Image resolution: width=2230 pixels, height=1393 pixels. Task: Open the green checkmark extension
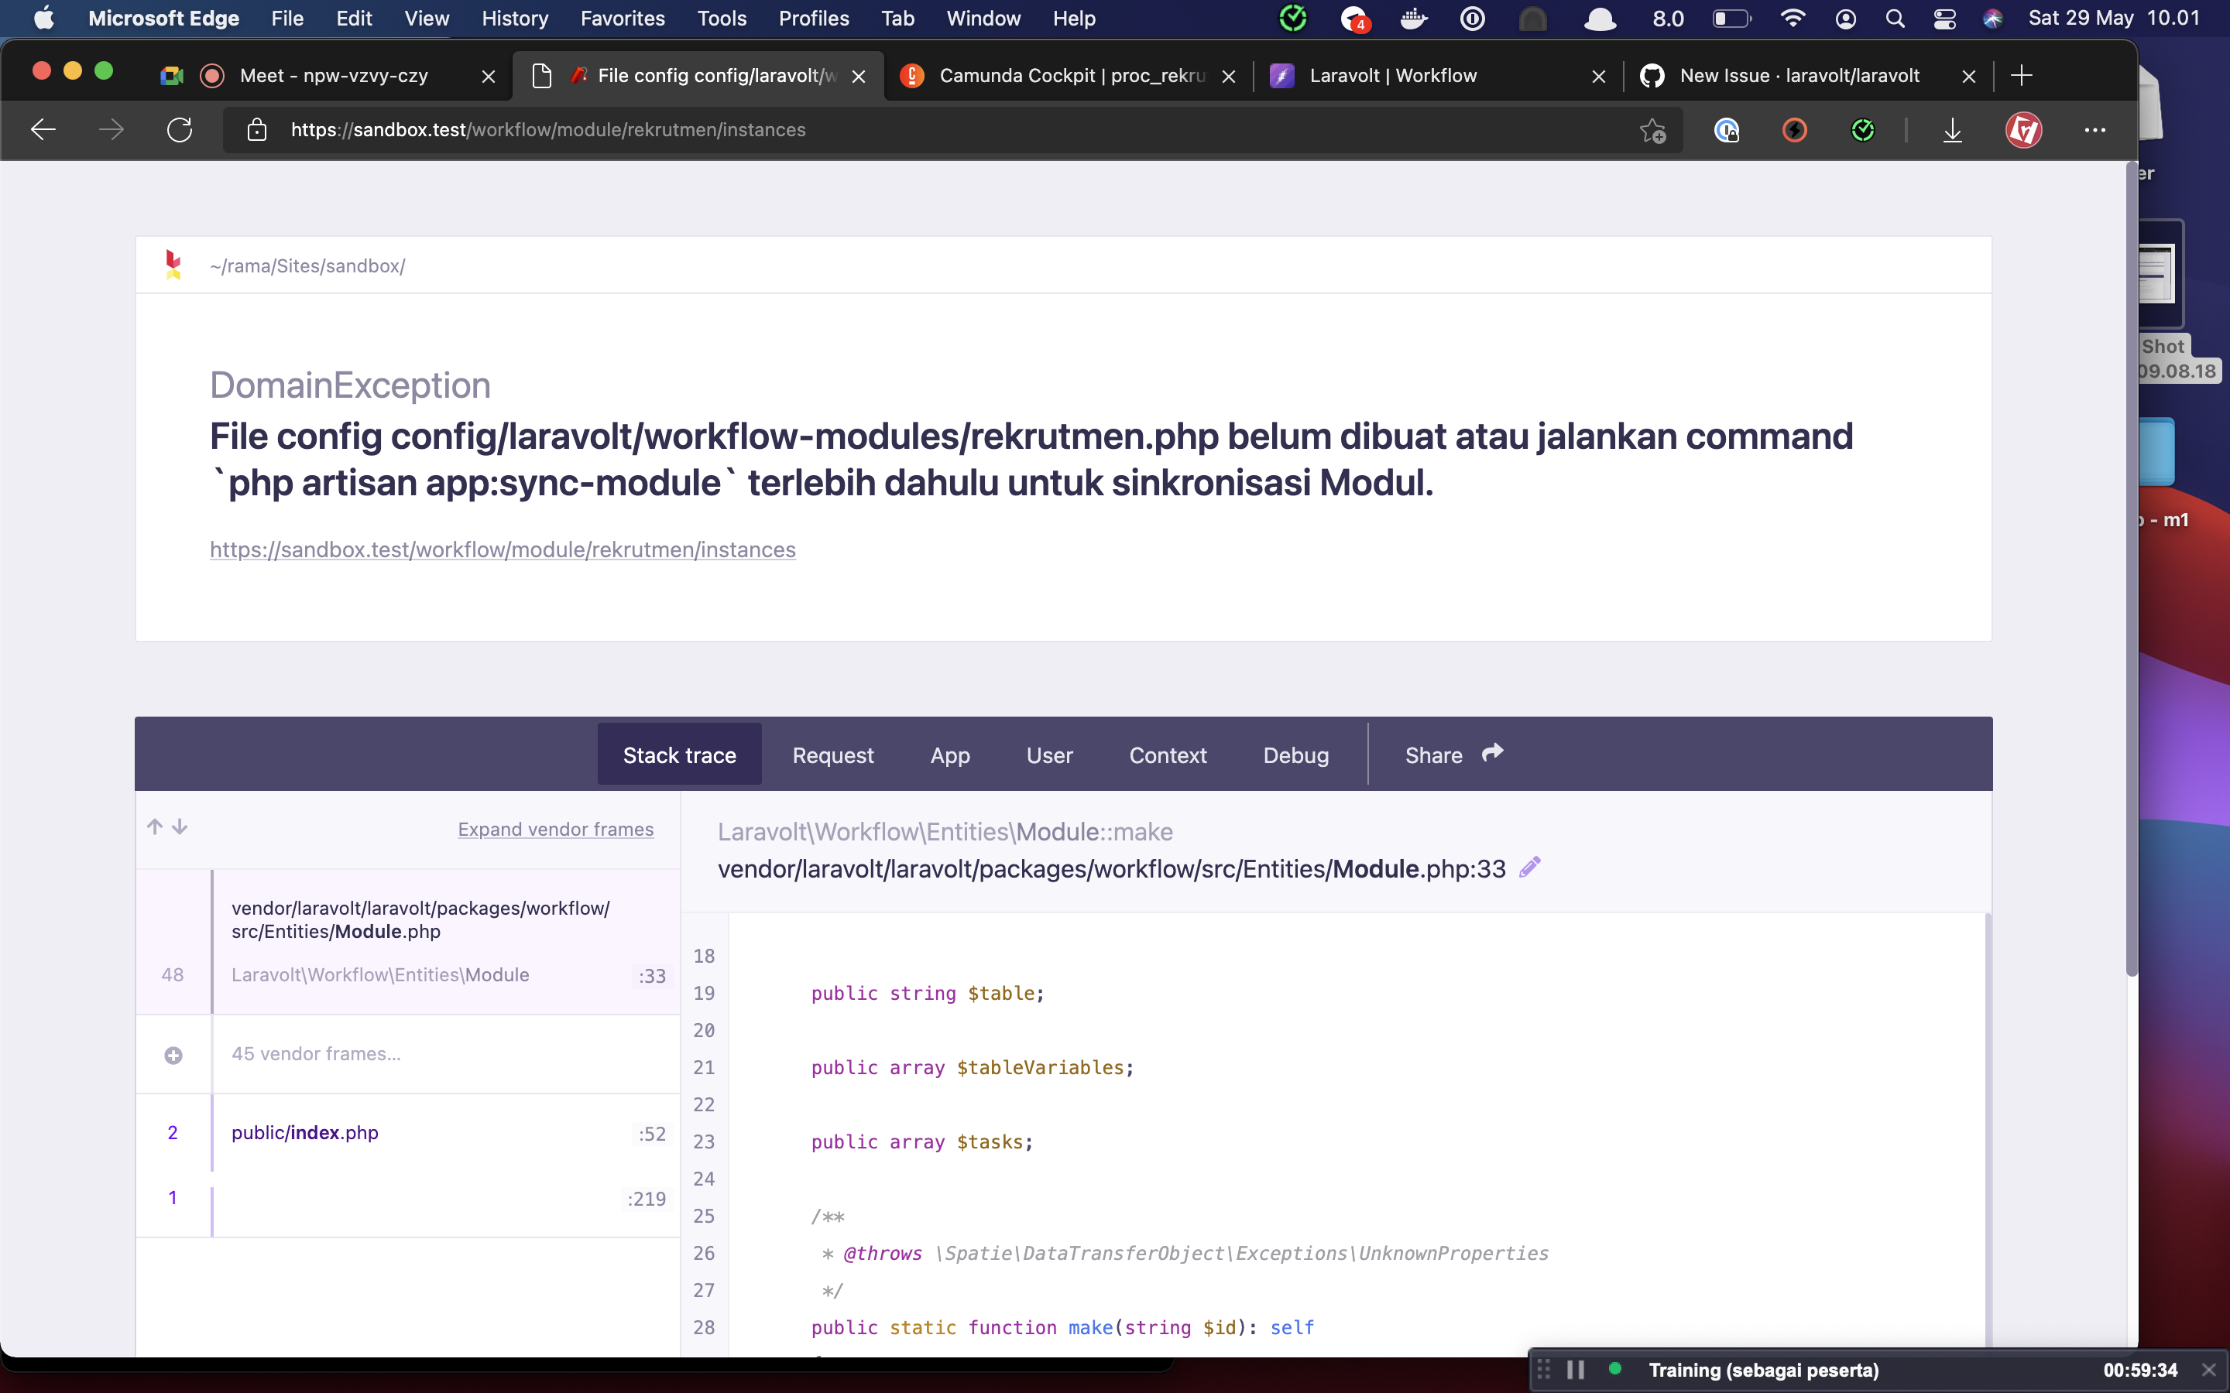(1863, 130)
